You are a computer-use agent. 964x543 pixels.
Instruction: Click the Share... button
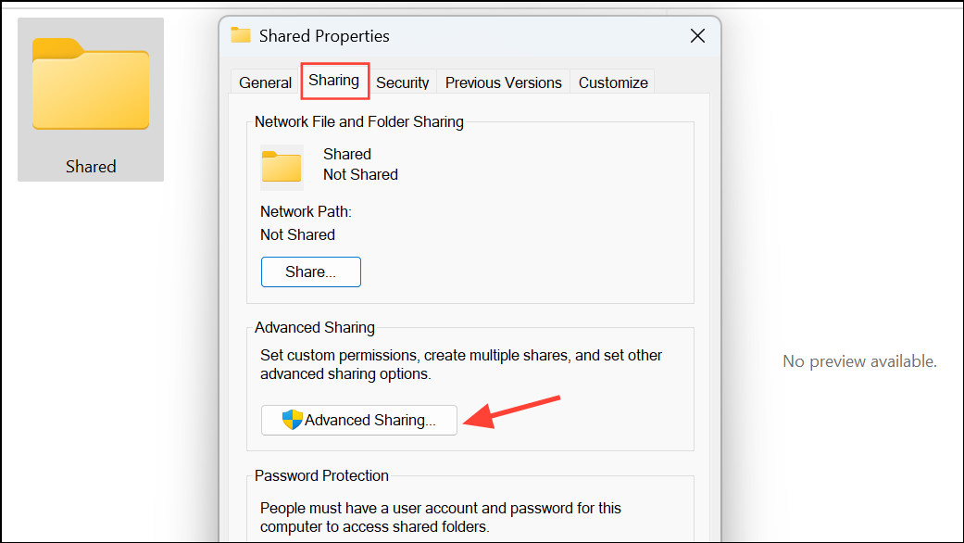[x=310, y=271]
